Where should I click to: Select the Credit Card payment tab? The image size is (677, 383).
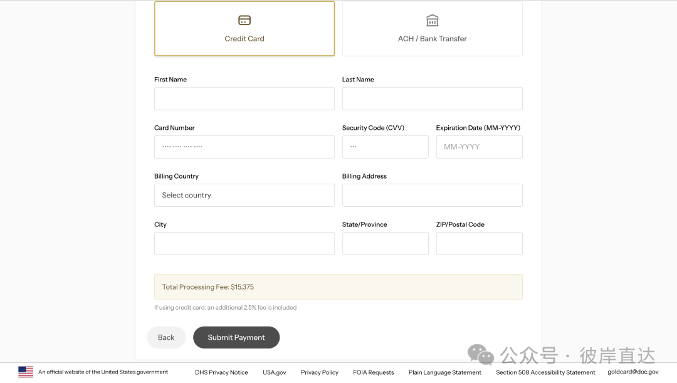pos(244,28)
